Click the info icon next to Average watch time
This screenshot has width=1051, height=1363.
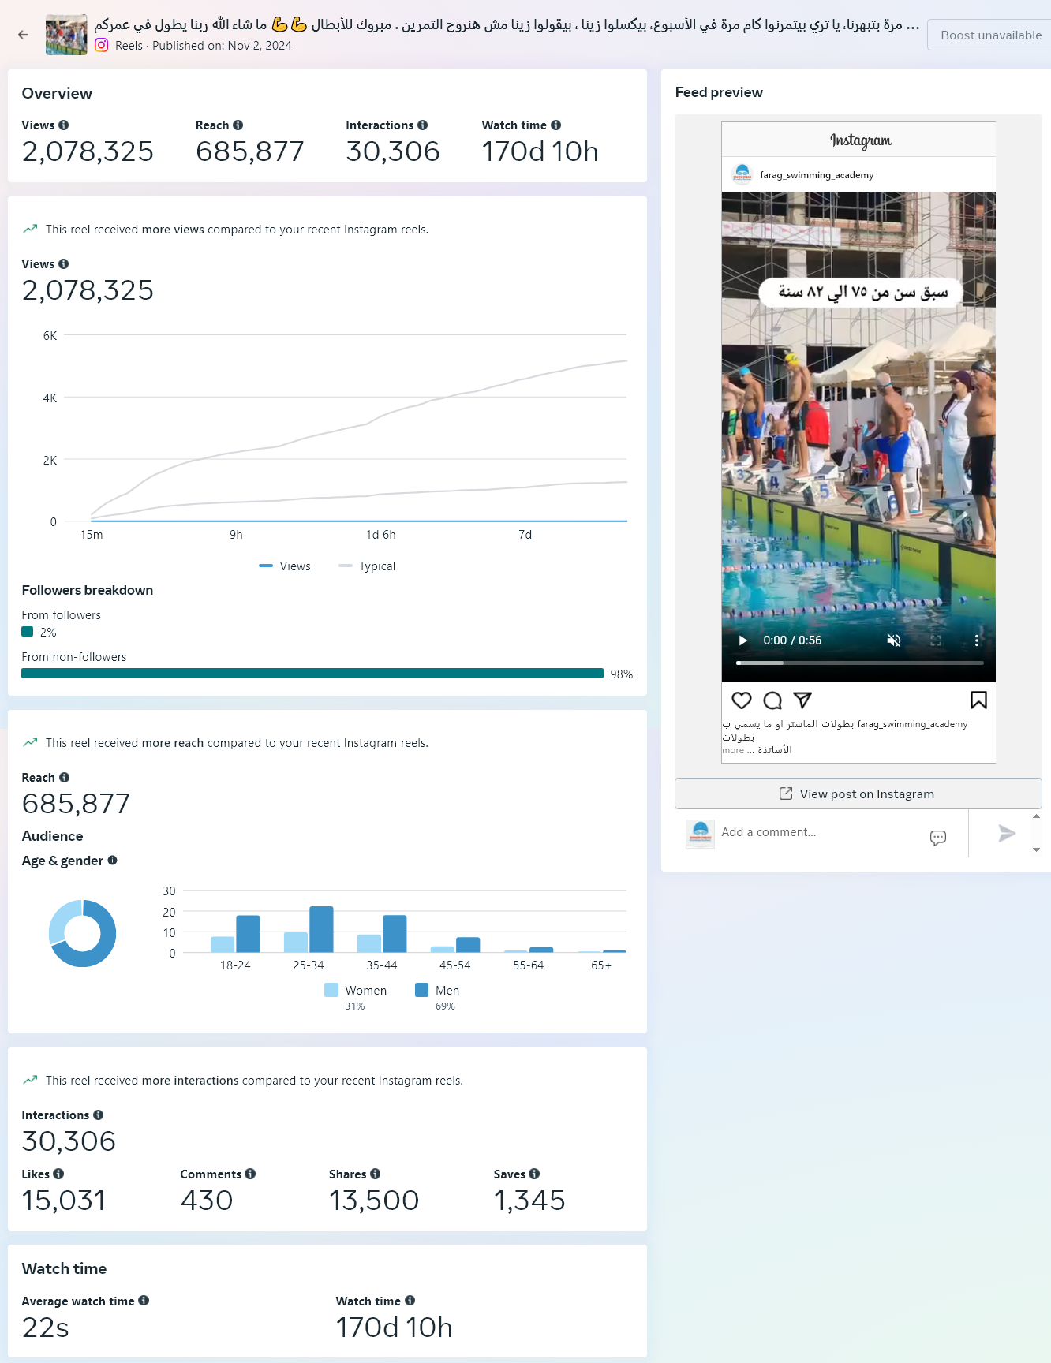(x=144, y=1301)
